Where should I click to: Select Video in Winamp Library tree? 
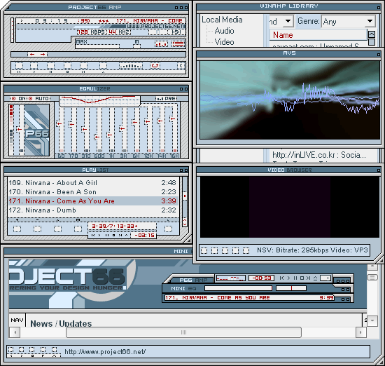coord(224,42)
